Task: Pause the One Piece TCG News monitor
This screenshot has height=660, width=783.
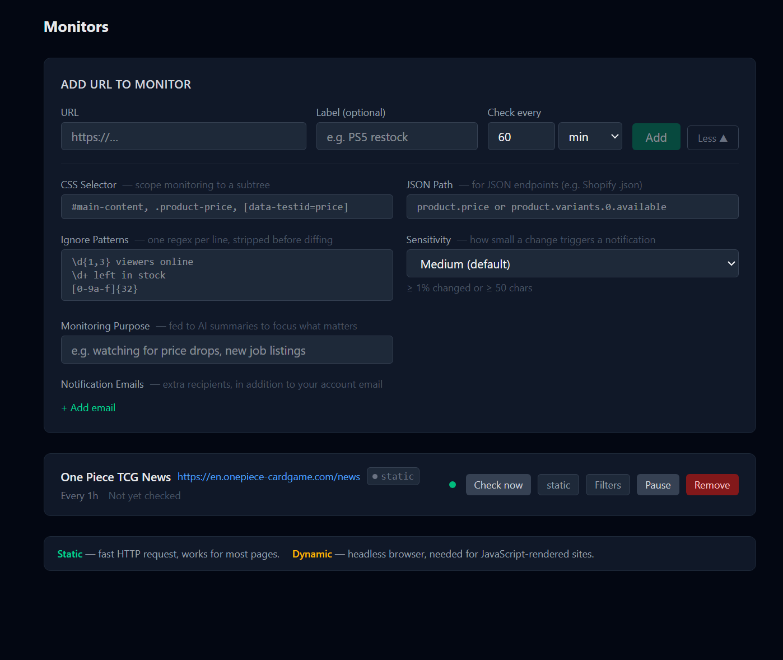Action: (658, 485)
